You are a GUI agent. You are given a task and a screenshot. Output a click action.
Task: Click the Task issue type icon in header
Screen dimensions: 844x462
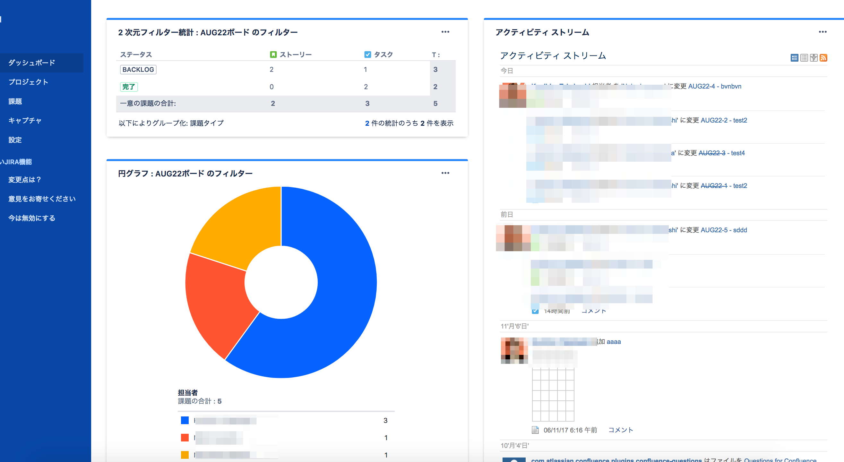(x=368, y=55)
